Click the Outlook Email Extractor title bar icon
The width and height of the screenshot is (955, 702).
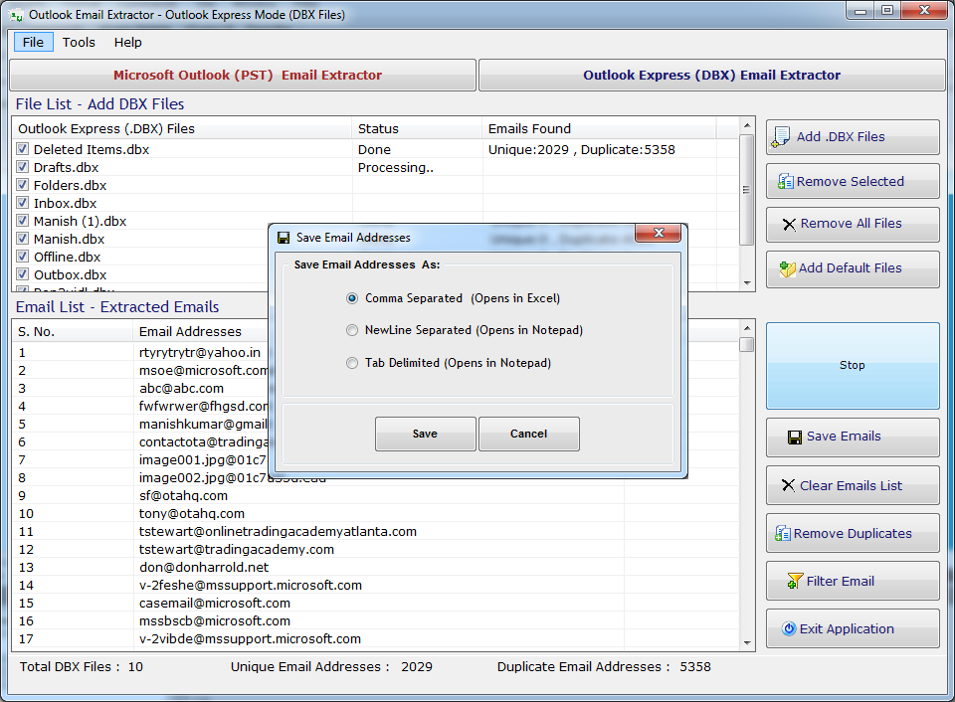coord(17,15)
